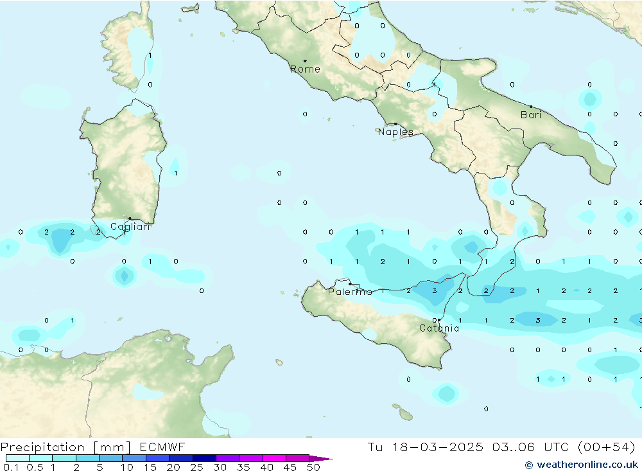Pick the 10–15 mm blue legend swatch
Image resolution: width=642 pixels, height=471 pixels.
[134, 458]
